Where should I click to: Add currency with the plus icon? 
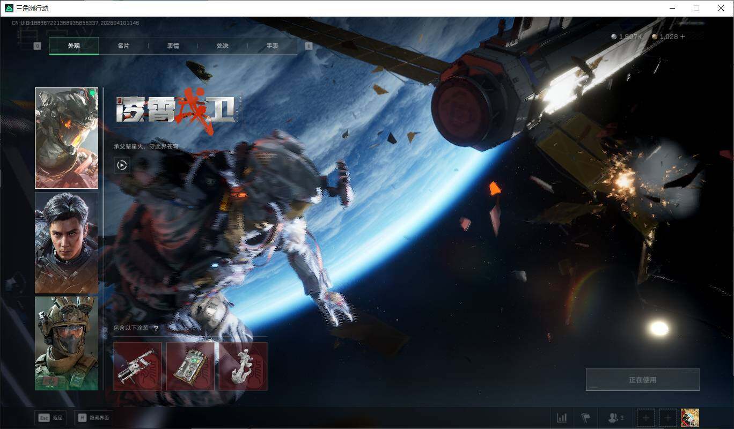coord(682,37)
